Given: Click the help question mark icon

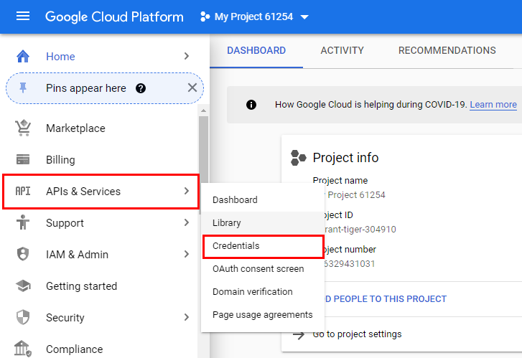Looking at the screenshot, I should pos(141,88).
